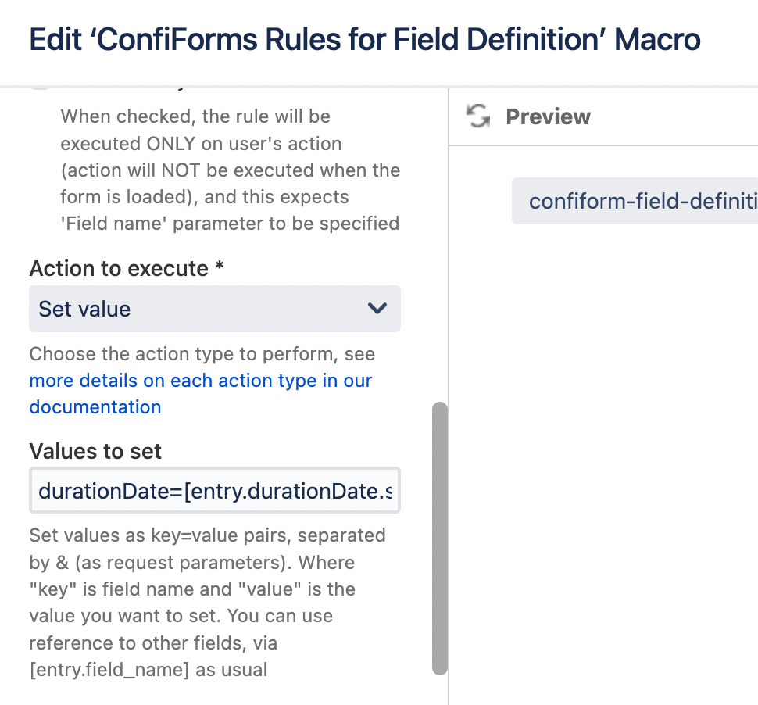Screen dimensions: 758x705
Task: Click the Preview heading
Action: pyautogui.click(x=548, y=117)
